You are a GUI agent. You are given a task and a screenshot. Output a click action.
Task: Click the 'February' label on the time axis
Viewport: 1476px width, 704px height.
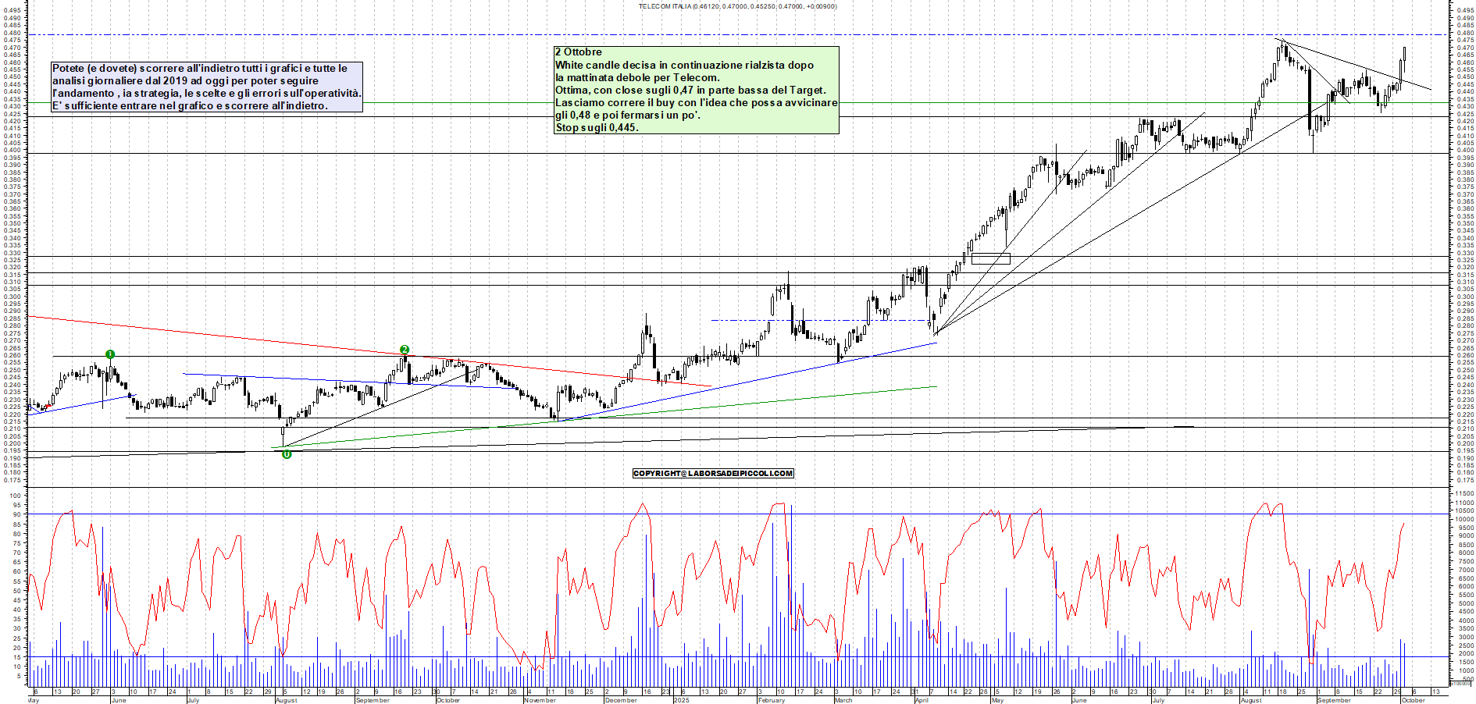point(771,700)
